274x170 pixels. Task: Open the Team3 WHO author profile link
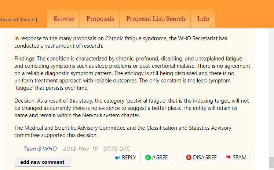(x=40, y=148)
